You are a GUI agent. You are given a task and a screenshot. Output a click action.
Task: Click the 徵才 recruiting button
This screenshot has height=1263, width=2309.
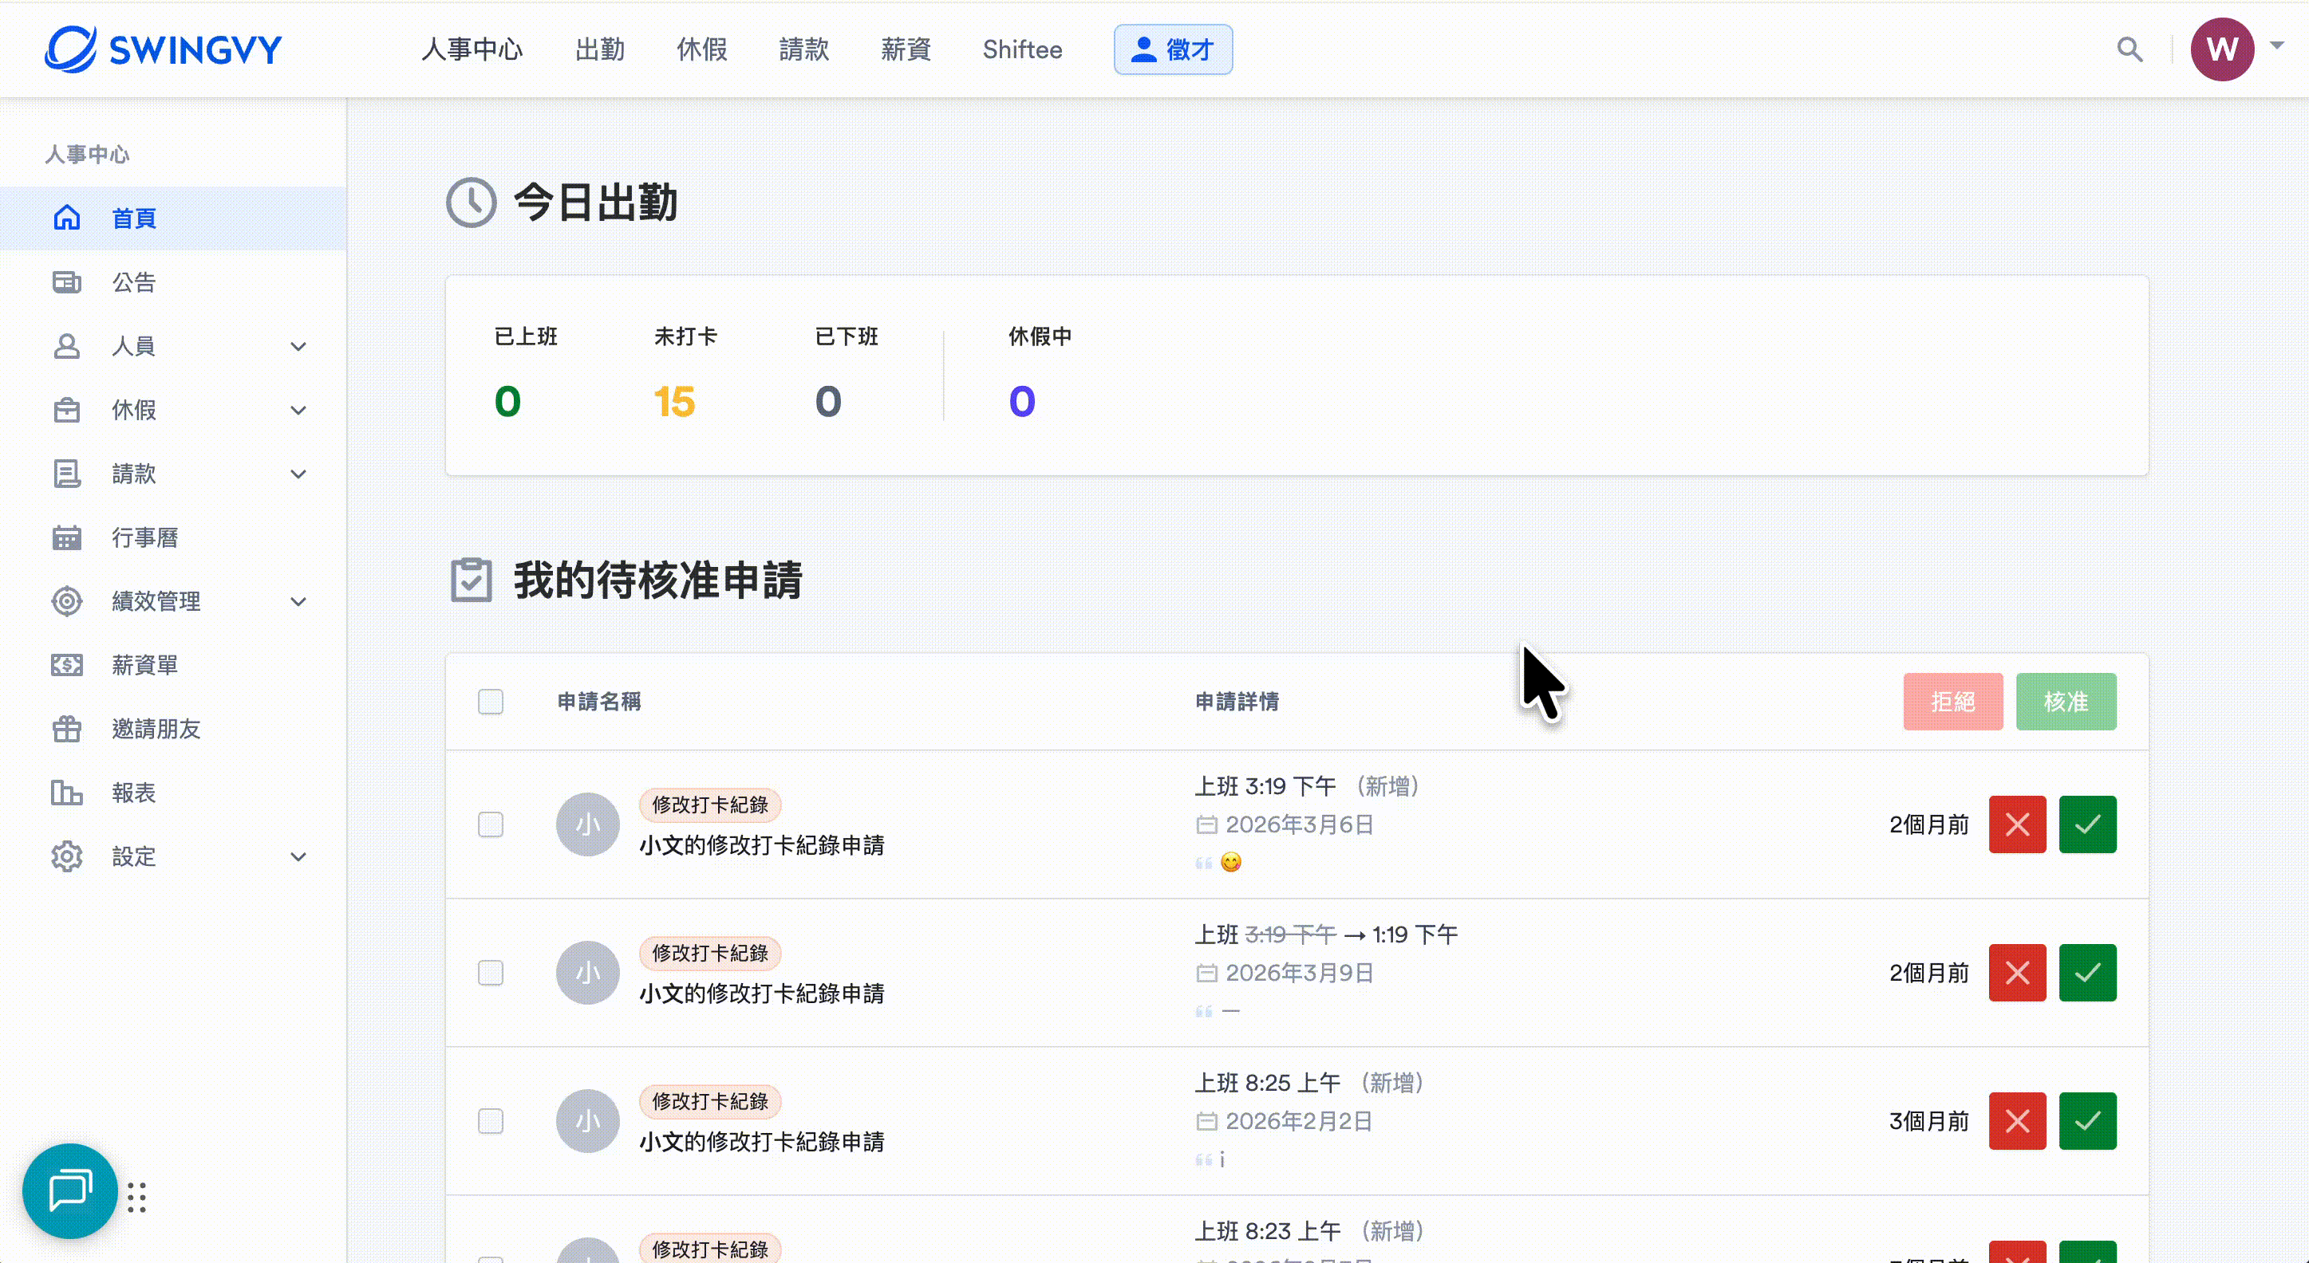point(1174,49)
